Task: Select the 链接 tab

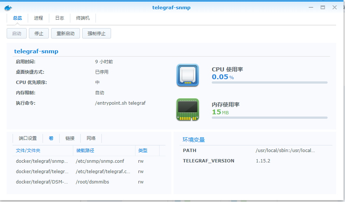Action: [x=70, y=138]
